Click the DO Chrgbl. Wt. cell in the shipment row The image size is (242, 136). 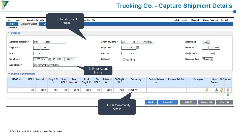coord(120,90)
